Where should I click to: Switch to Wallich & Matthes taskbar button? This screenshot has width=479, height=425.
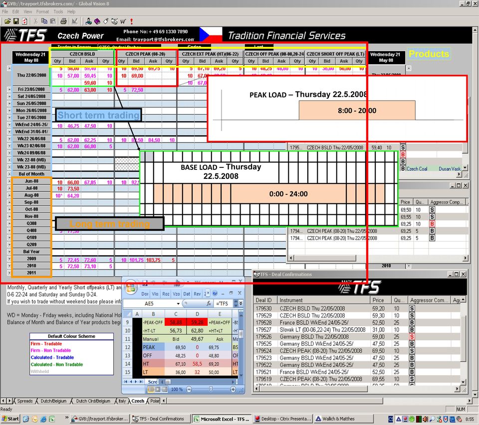344,419
